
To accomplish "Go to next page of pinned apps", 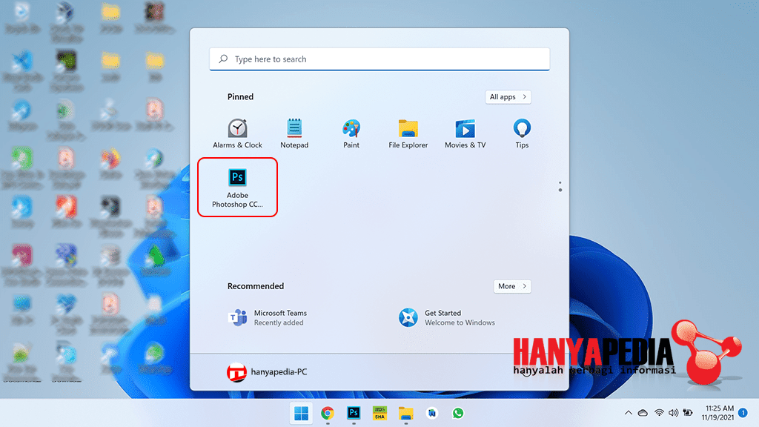I will point(560,190).
